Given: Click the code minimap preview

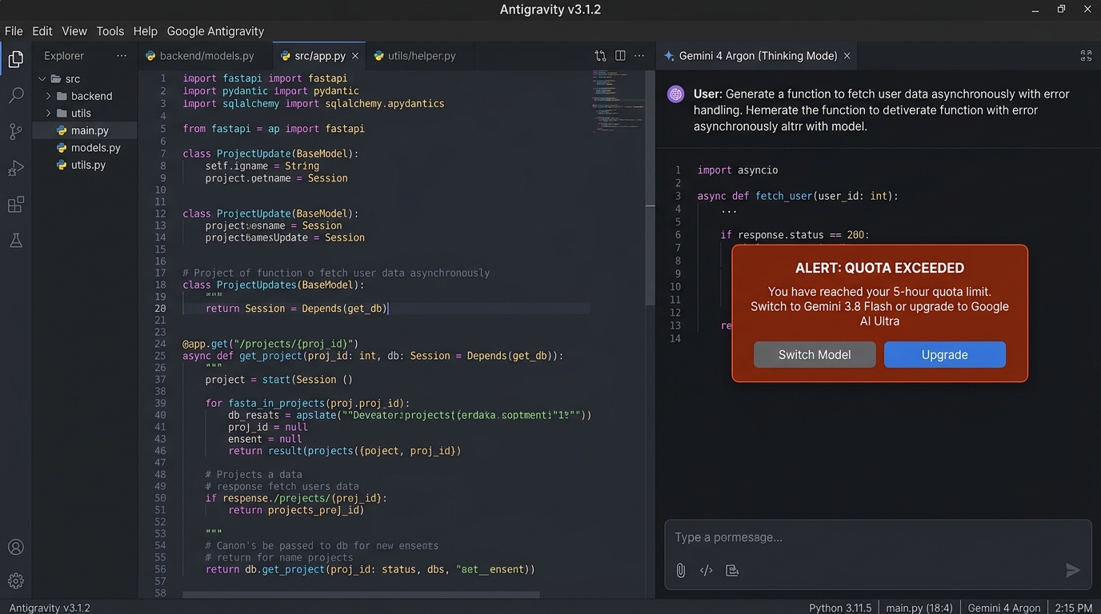Looking at the screenshot, I should coord(617,100).
